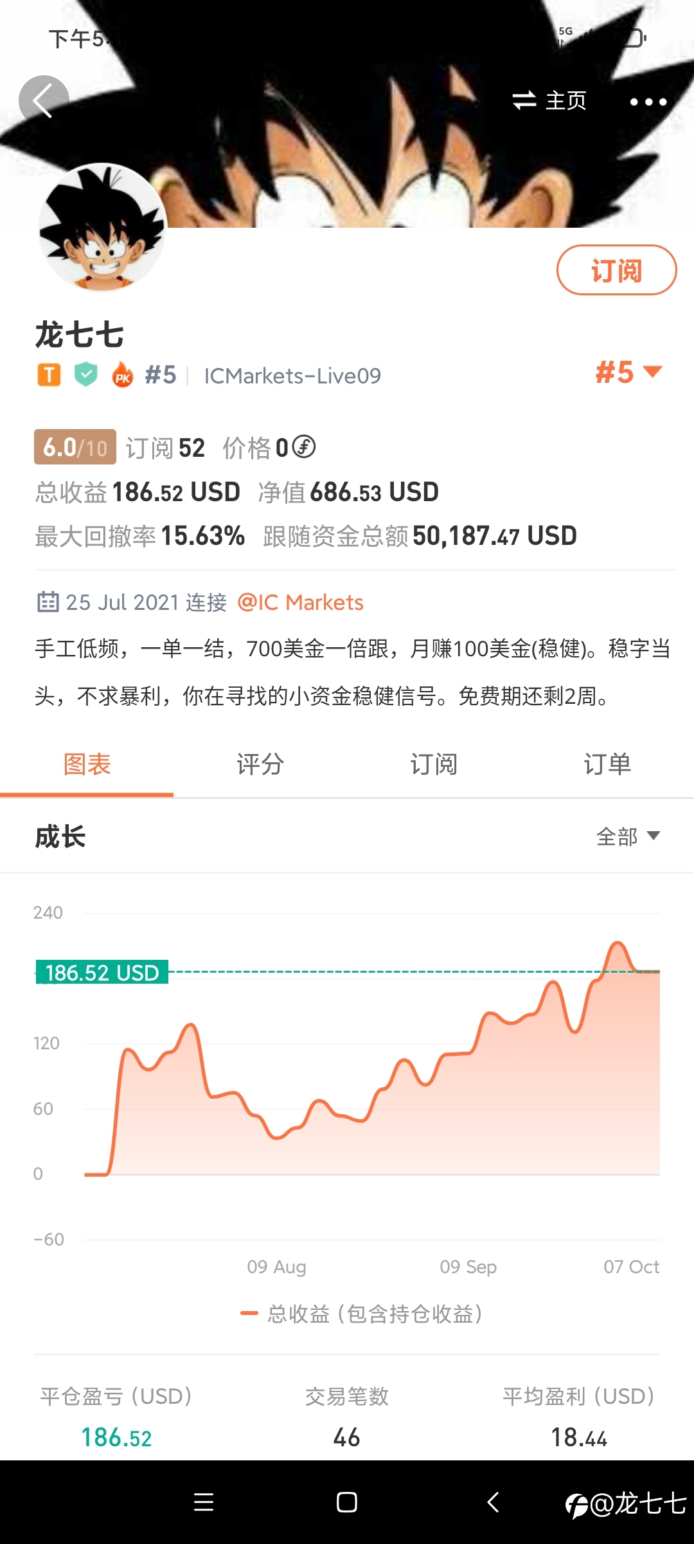The width and height of the screenshot is (694, 1544).
Task: Tap the price coin symbol icon
Action: tap(304, 447)
